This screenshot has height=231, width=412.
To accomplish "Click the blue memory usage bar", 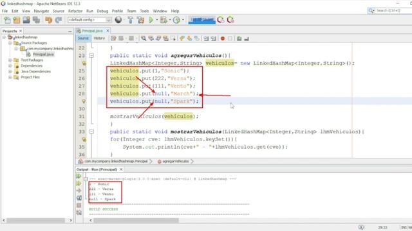I will [201, 20].
